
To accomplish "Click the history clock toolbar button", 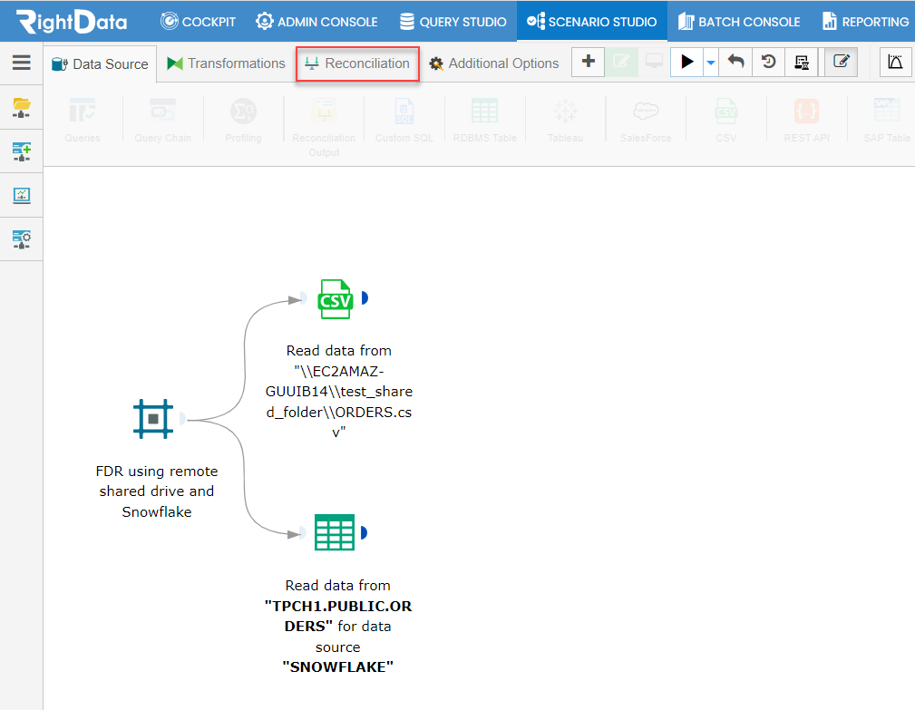I will 768,62.
